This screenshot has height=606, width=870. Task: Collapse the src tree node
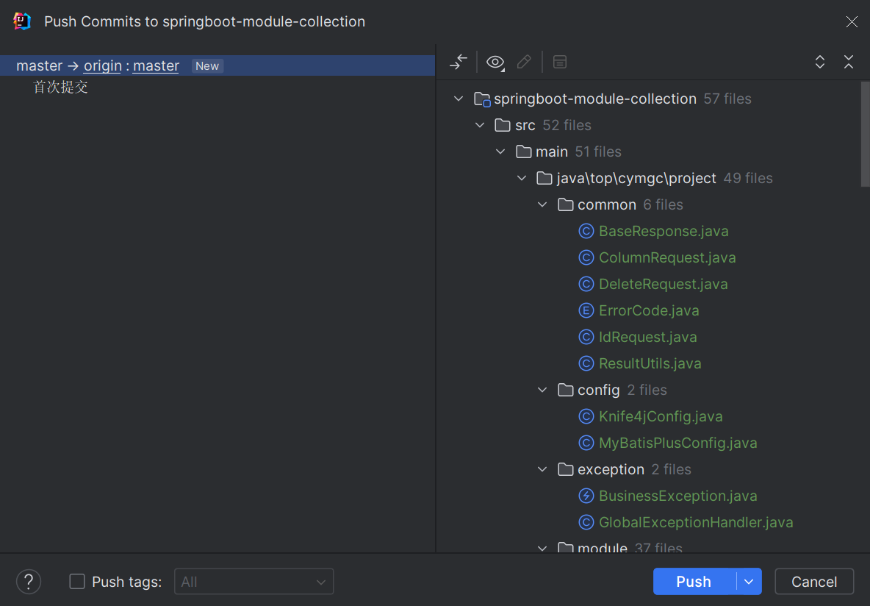[479, 125]
